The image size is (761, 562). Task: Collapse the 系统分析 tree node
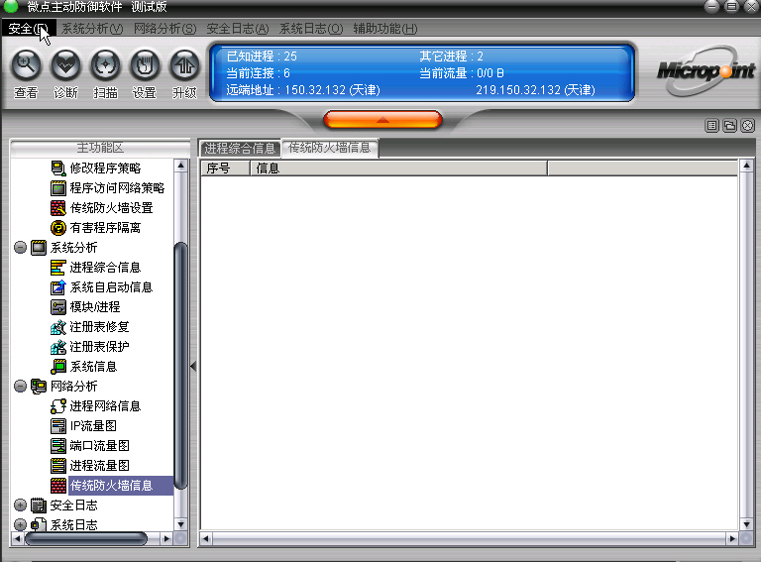coord(20,248)
